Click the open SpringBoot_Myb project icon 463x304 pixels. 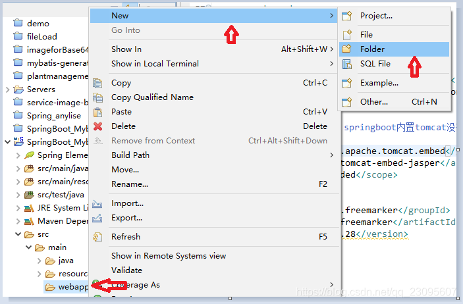pyautogui.click(x=18, y=141)
